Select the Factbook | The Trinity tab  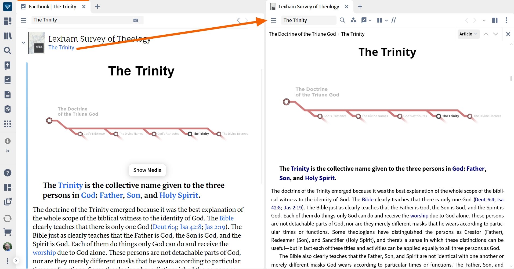52,6
